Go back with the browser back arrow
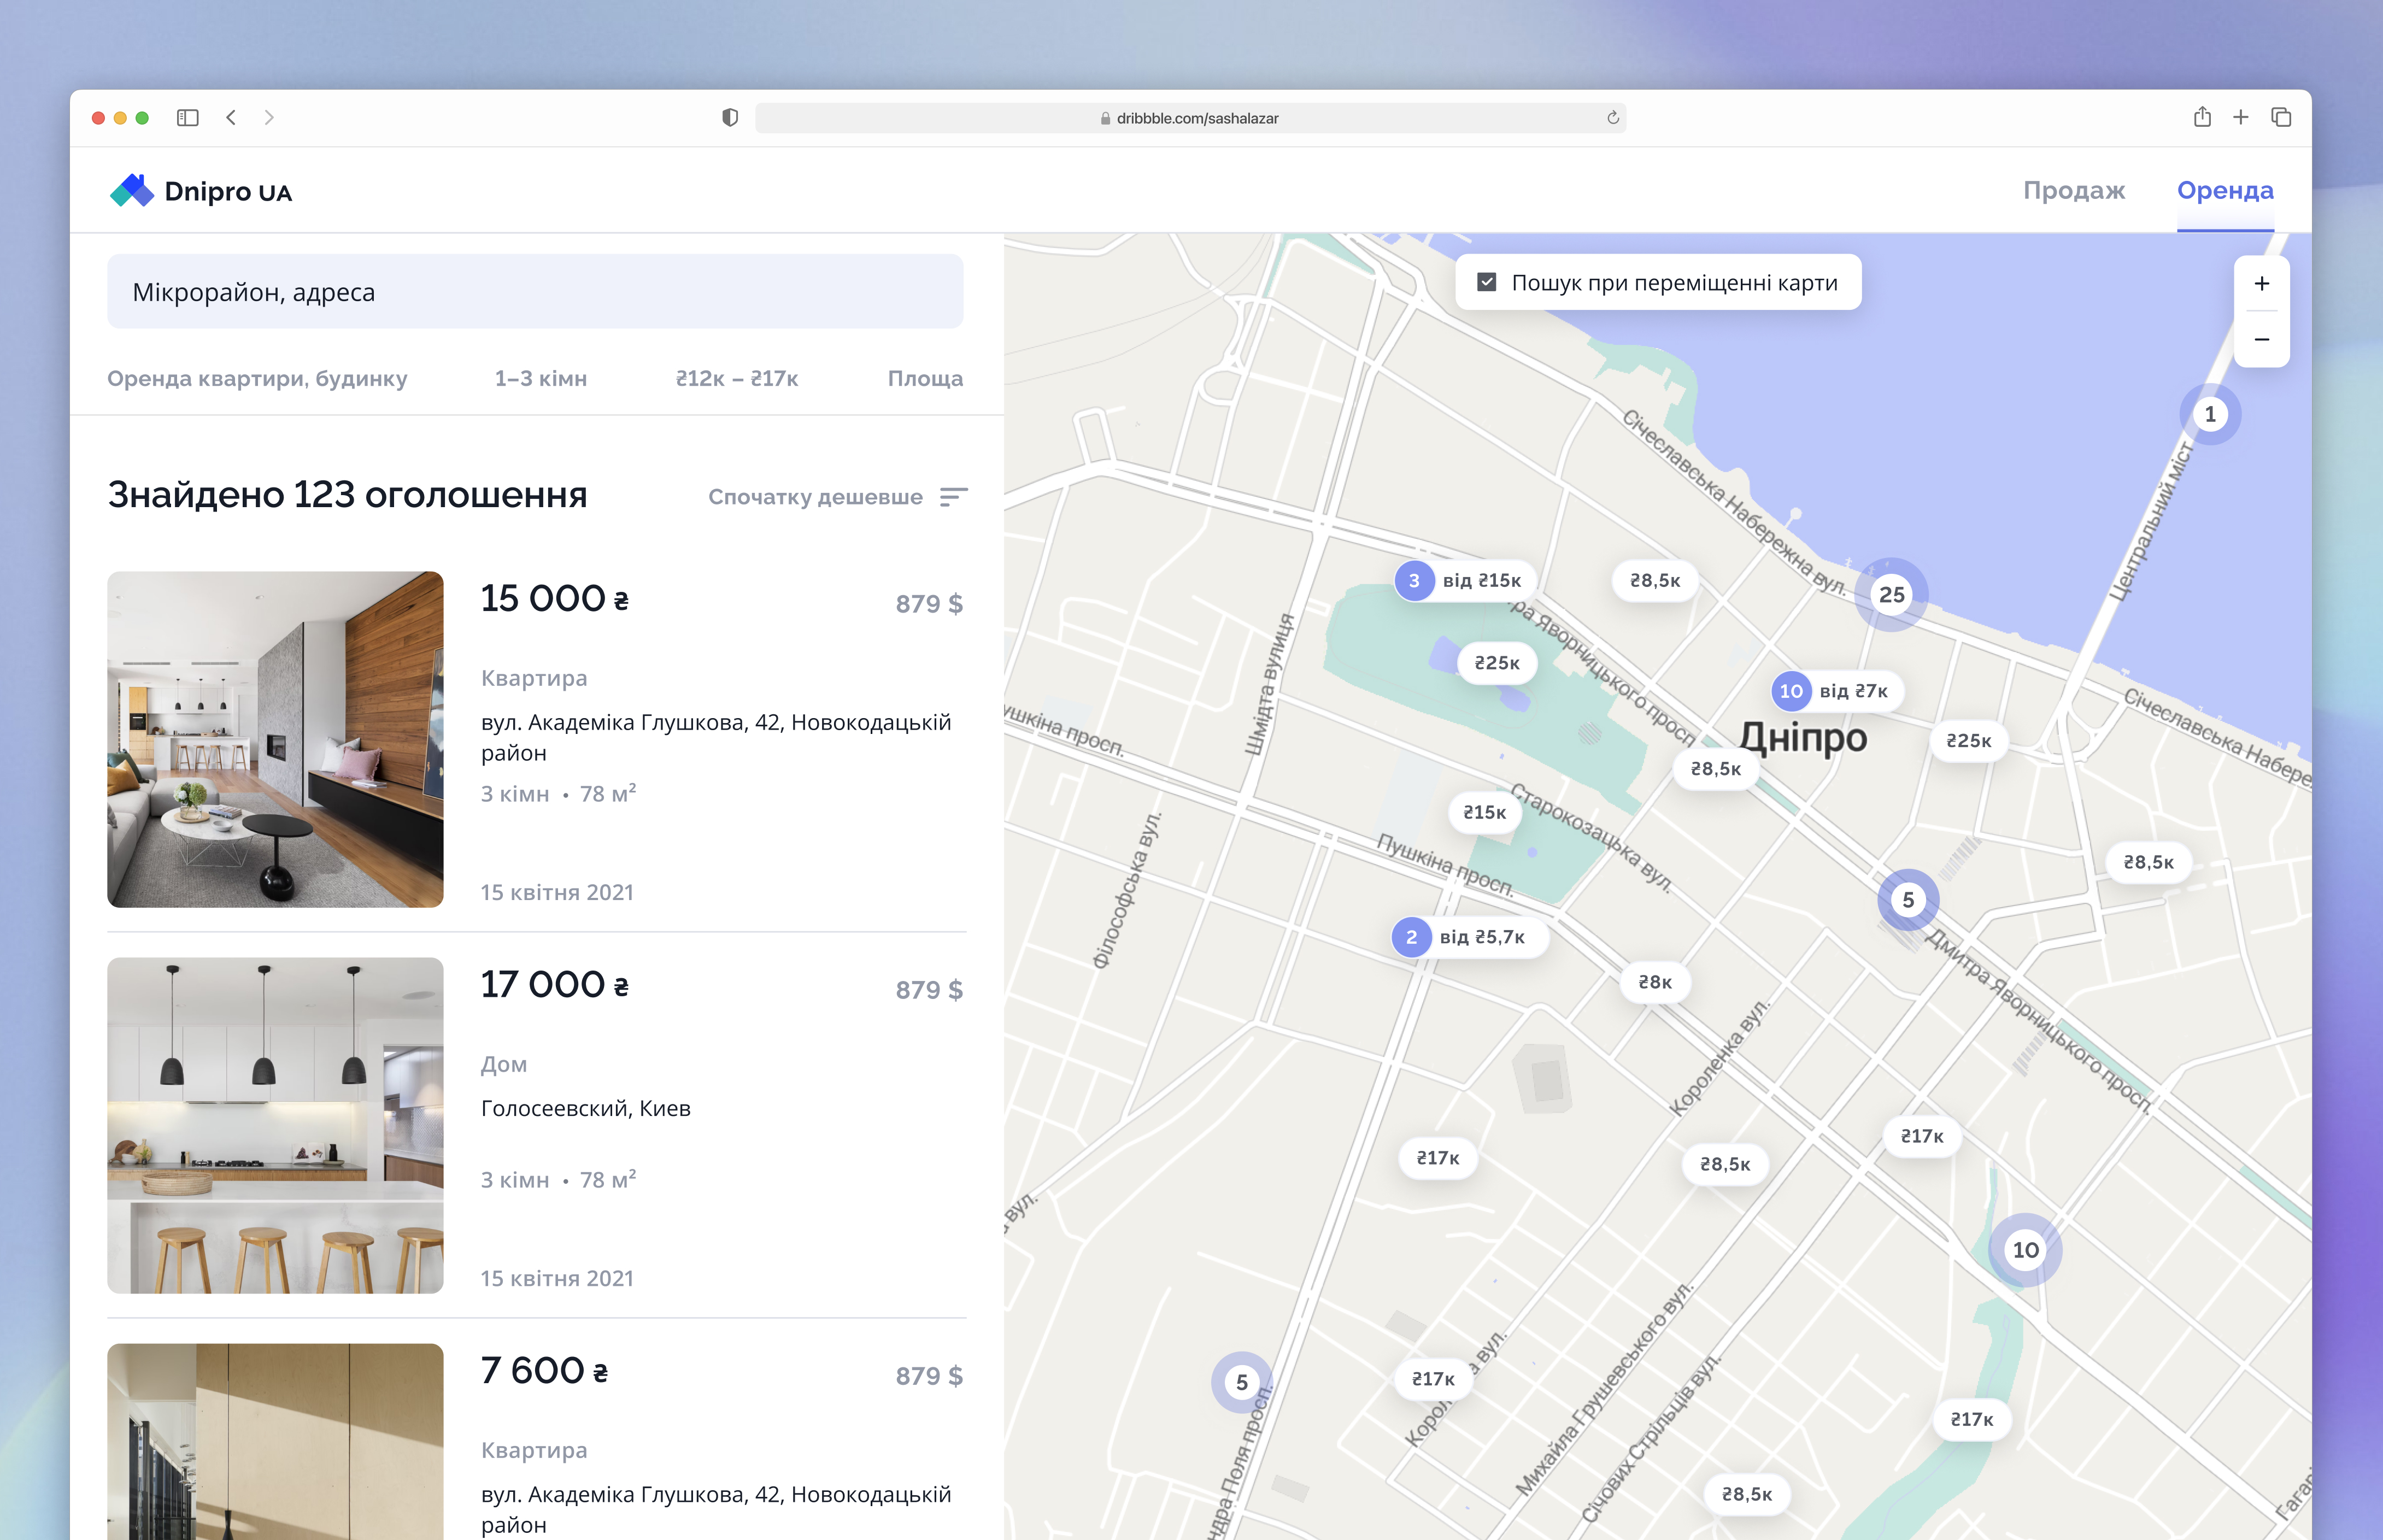This screenshot has width=2383, height=1540. click(x=231, y=118)
